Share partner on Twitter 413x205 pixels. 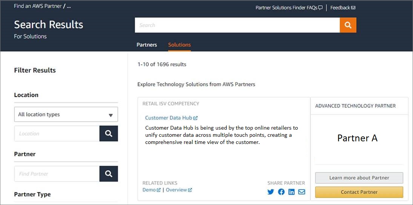[270, 192]
